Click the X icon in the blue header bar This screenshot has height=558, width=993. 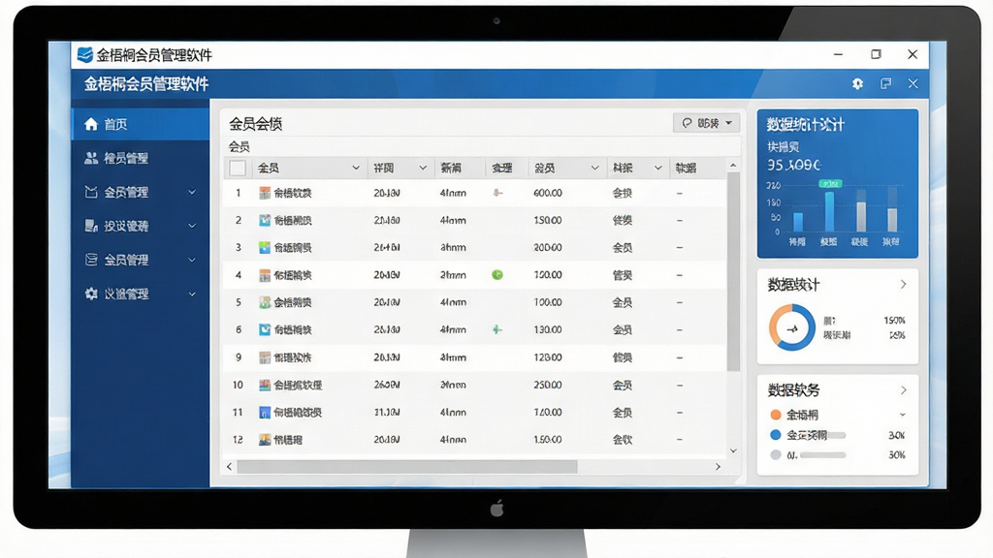coord(913,83)
